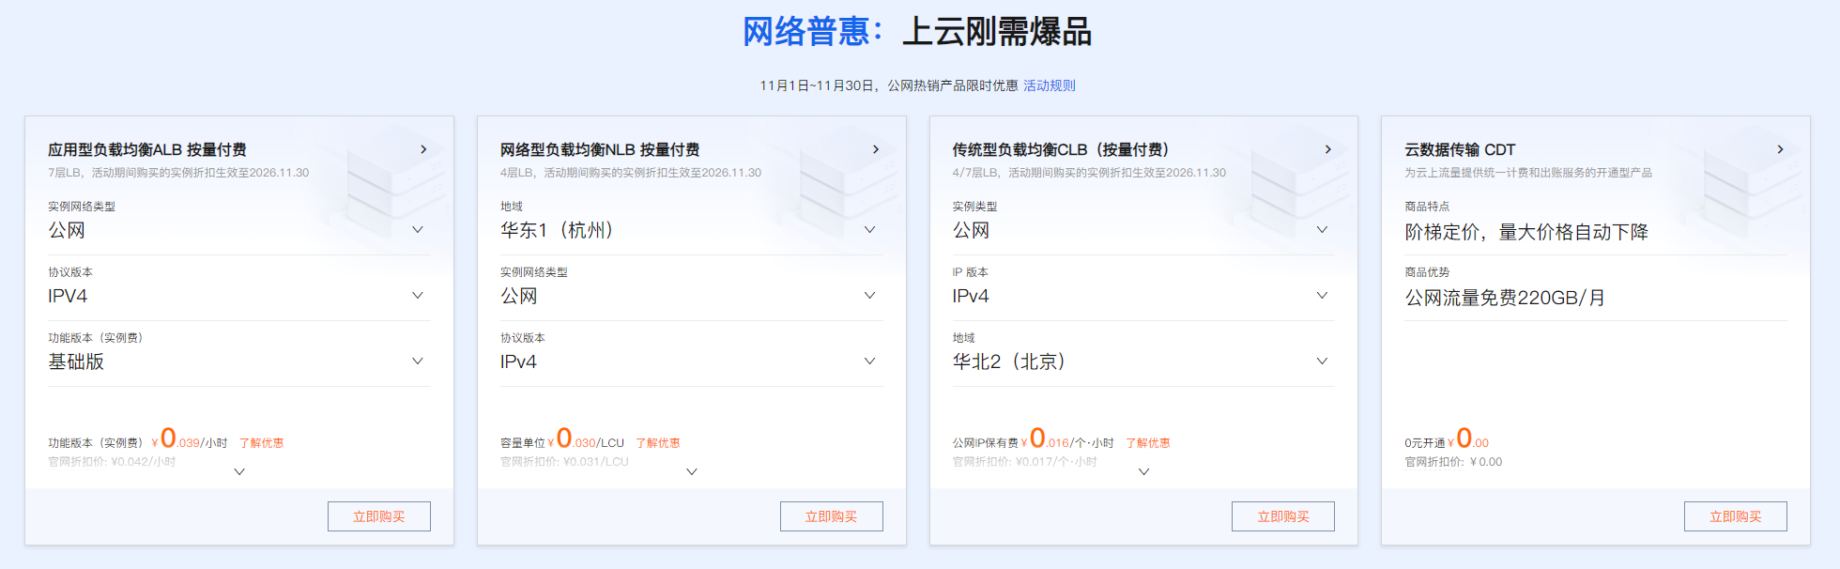Open 了解优惠 link on NLB card
1840x569 pixels.
pos(657,443)
